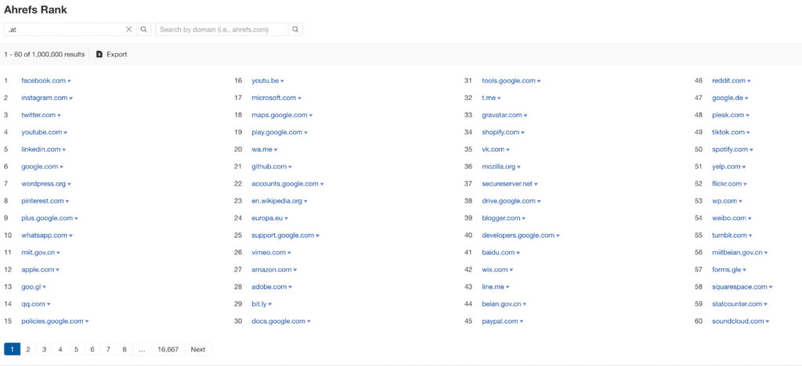Expand the paypal.com dropdown arrow
The height and width of the screenshot is (366, 802).
click(x=521, y=321)
